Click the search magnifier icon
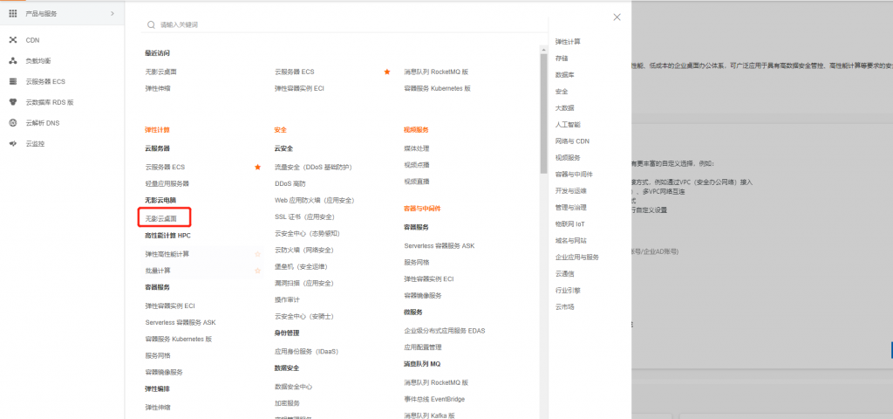Screen dimensions: 893x419 coord(151,24)
